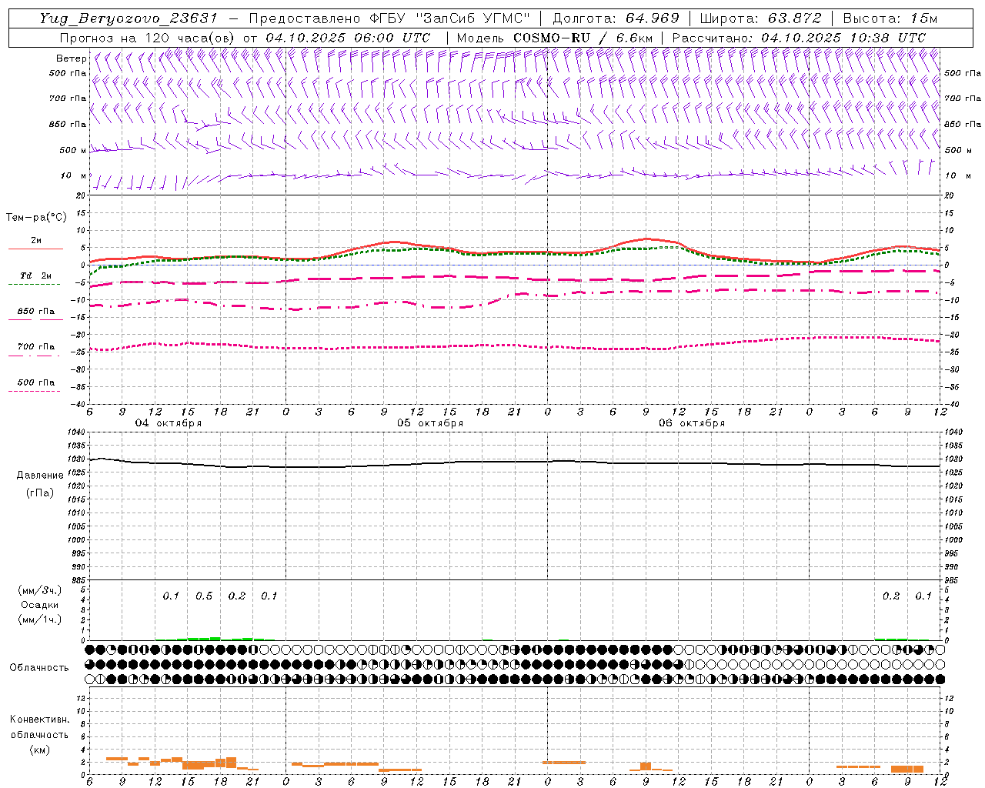This screenshot has height=788, width=985.
Task: Click the computed time 04.10.2025 10:38 UTC
Action: [843, 38]
